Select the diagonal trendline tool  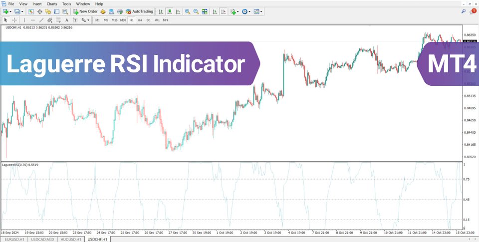[x=41, y=20]
